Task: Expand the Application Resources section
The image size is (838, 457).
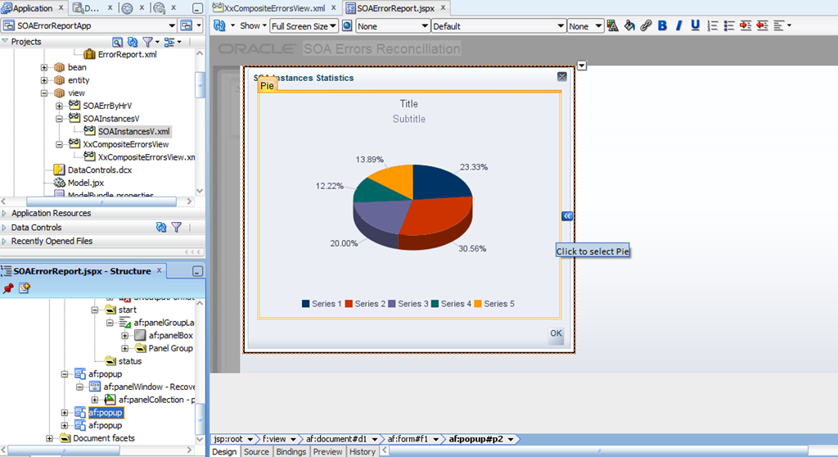Action: tap(4, 213)
